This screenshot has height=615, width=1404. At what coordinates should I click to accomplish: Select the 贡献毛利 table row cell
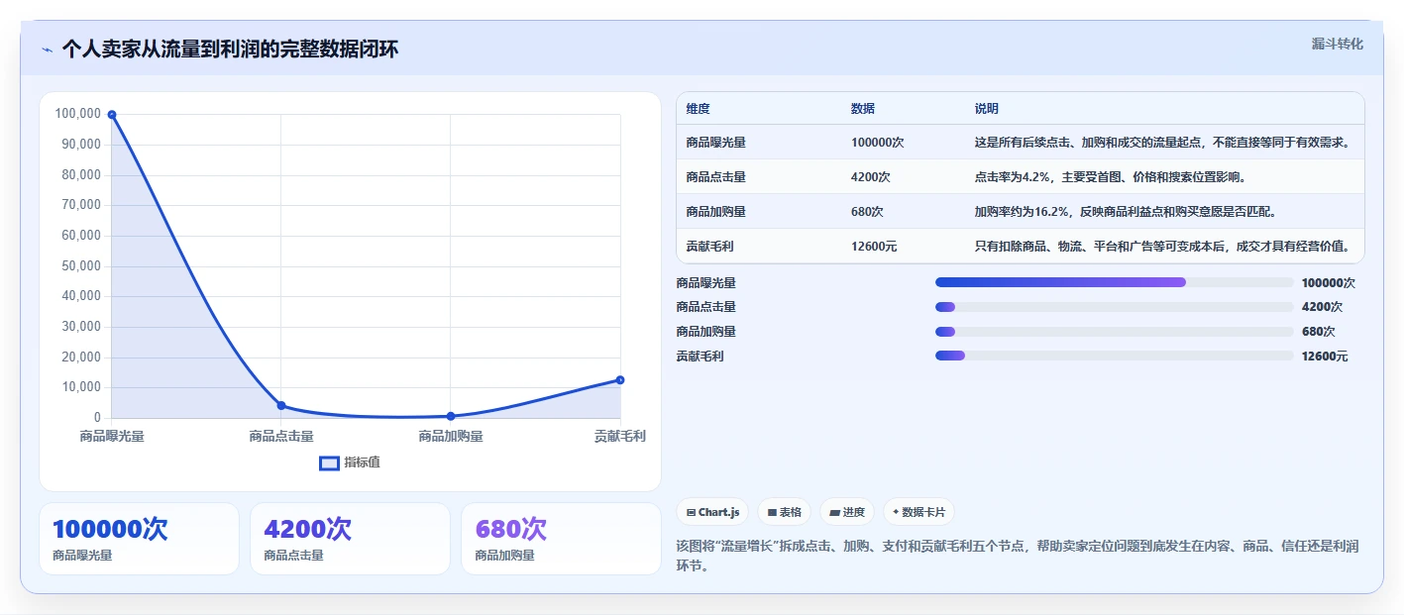pos(710,247)
